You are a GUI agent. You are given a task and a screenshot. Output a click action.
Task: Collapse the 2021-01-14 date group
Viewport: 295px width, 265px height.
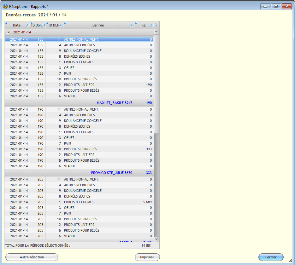coord(8,32)
